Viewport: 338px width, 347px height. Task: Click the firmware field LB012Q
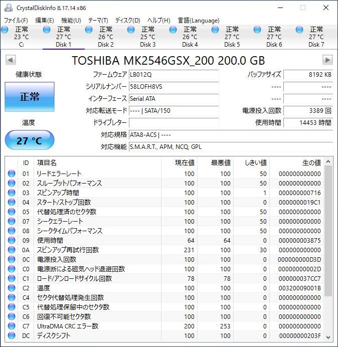pyautogui.click(x=174, y=75)
